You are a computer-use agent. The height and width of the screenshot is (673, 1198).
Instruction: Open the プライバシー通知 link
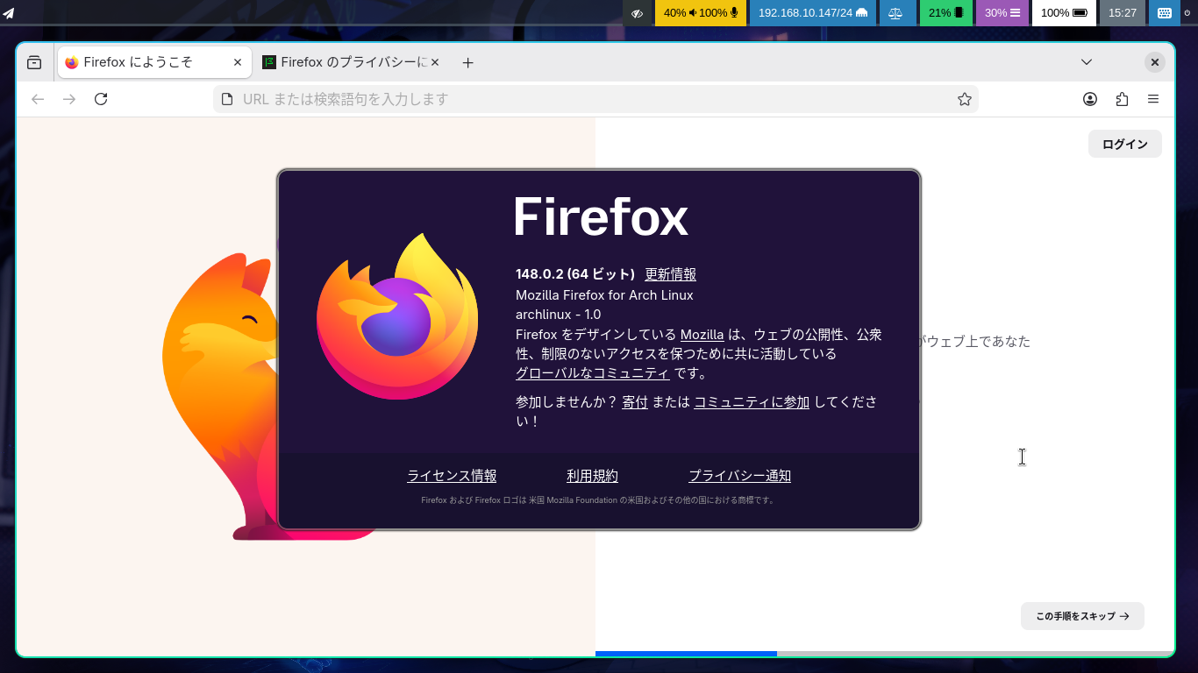[x=740, y=476]
